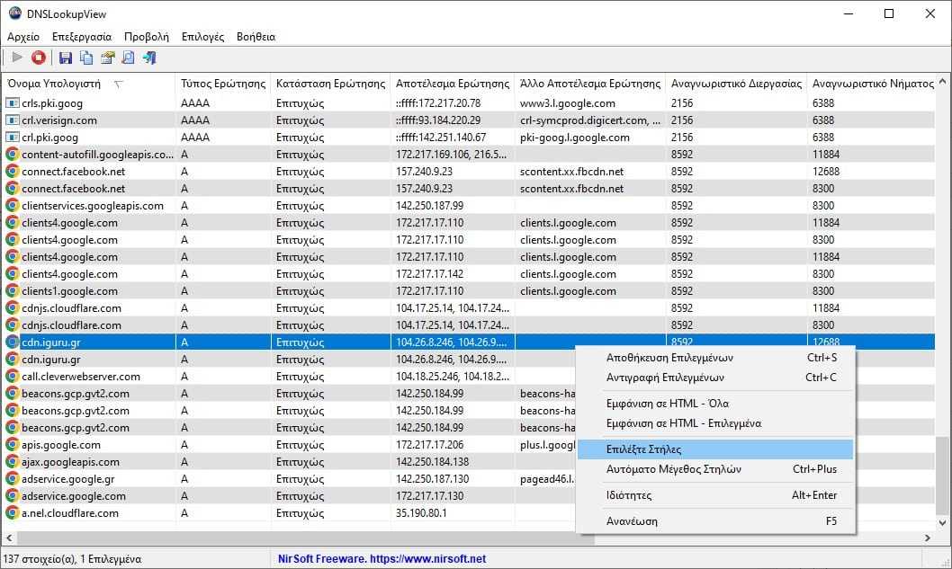
Task: Select the apis.google.com row
Action: [x=468, y=445]
